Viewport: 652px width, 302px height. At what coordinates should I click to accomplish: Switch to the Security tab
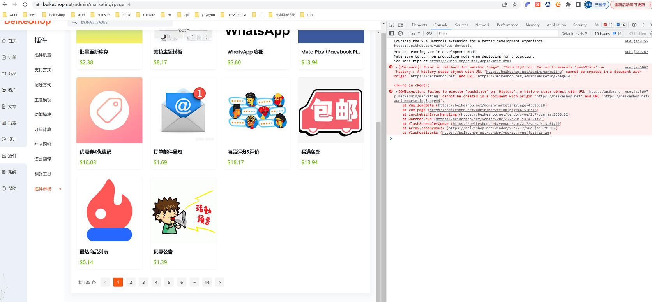(x=580, y=25)
